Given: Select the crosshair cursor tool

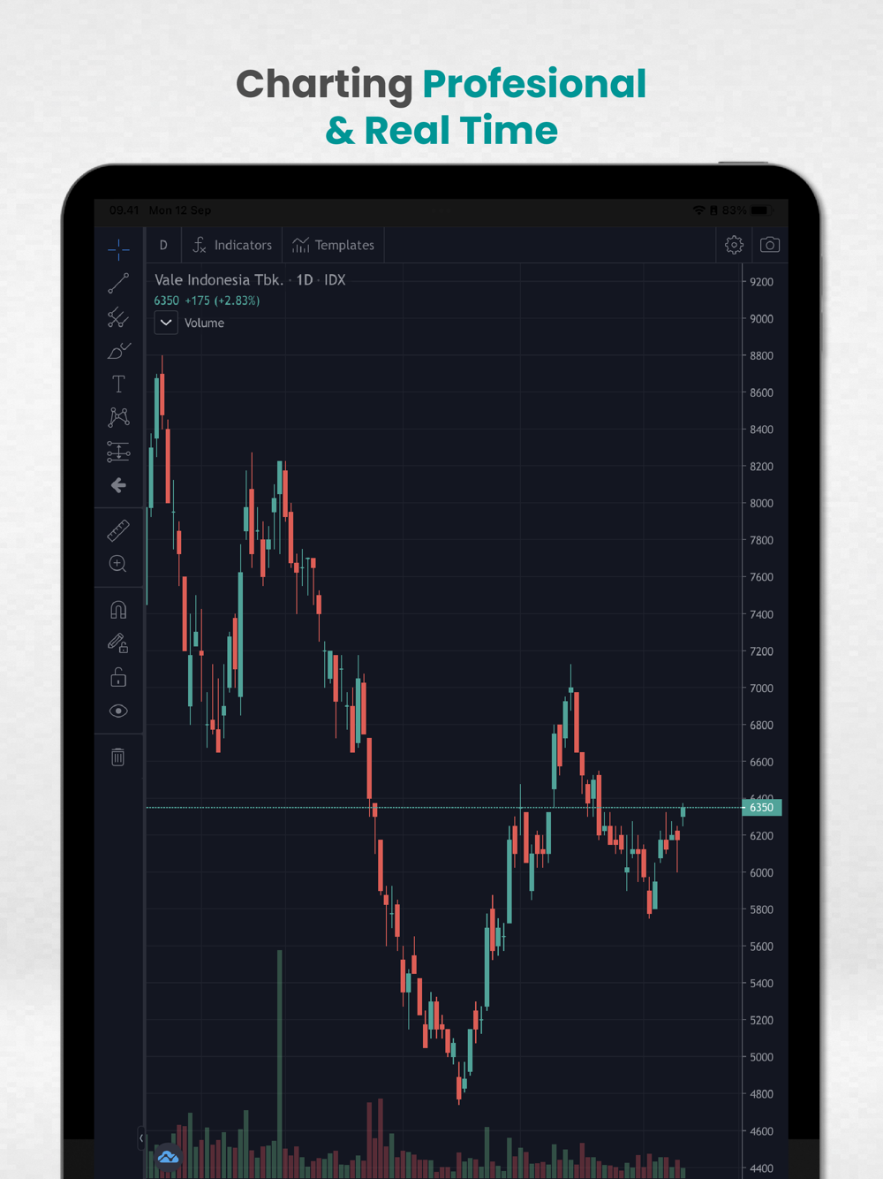Looking at the screenshot, I should [x=118, y=249].
